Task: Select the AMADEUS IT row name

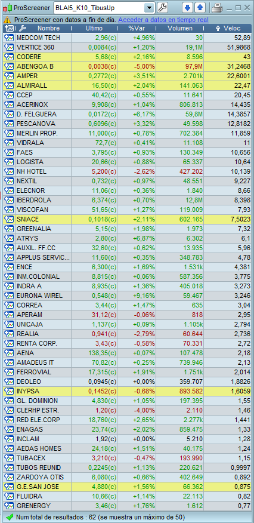Action: coord(35,362)
